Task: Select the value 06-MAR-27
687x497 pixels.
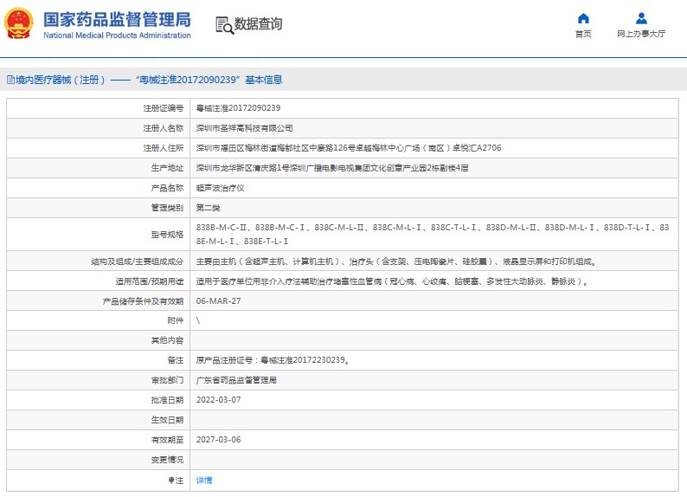Action: pyautogui.click(x=219, y=301)
